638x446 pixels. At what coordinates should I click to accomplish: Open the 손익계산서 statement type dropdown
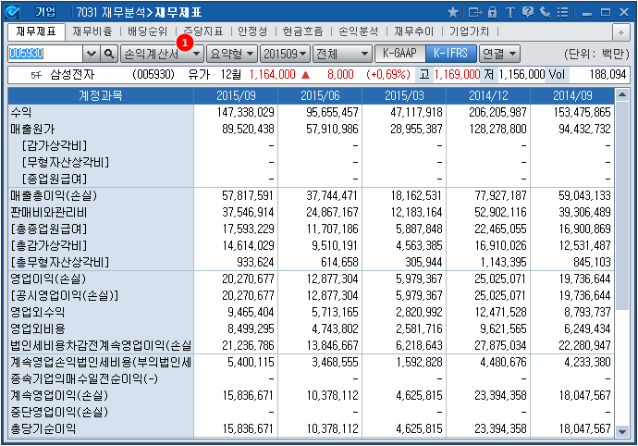(x=162, y=54)
